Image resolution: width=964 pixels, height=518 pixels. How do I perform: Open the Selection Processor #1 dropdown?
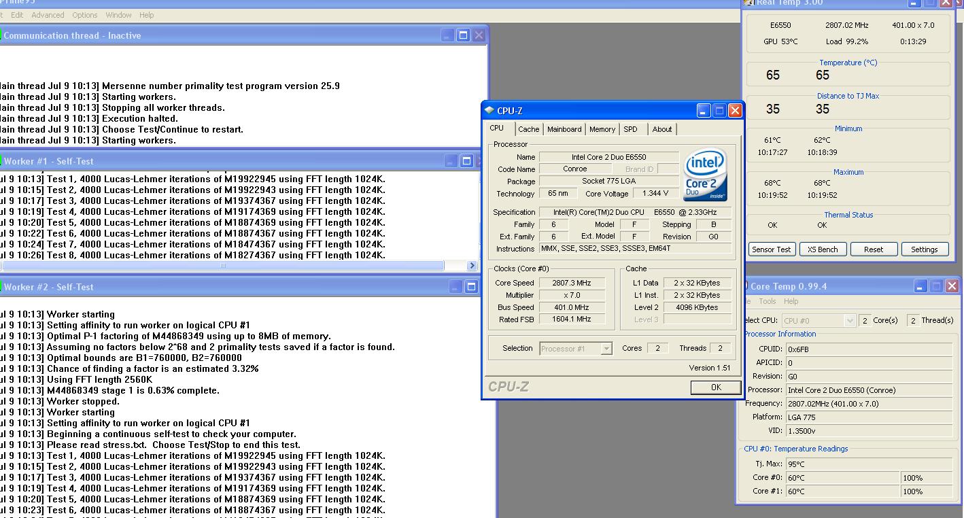click(x=606, y=349)
